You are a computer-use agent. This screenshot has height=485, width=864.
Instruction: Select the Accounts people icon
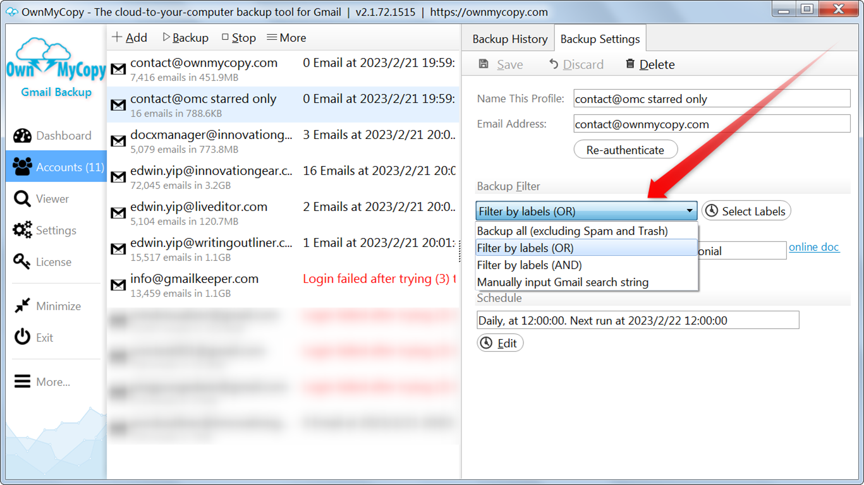pyautogui.click(x=22, y=167)
